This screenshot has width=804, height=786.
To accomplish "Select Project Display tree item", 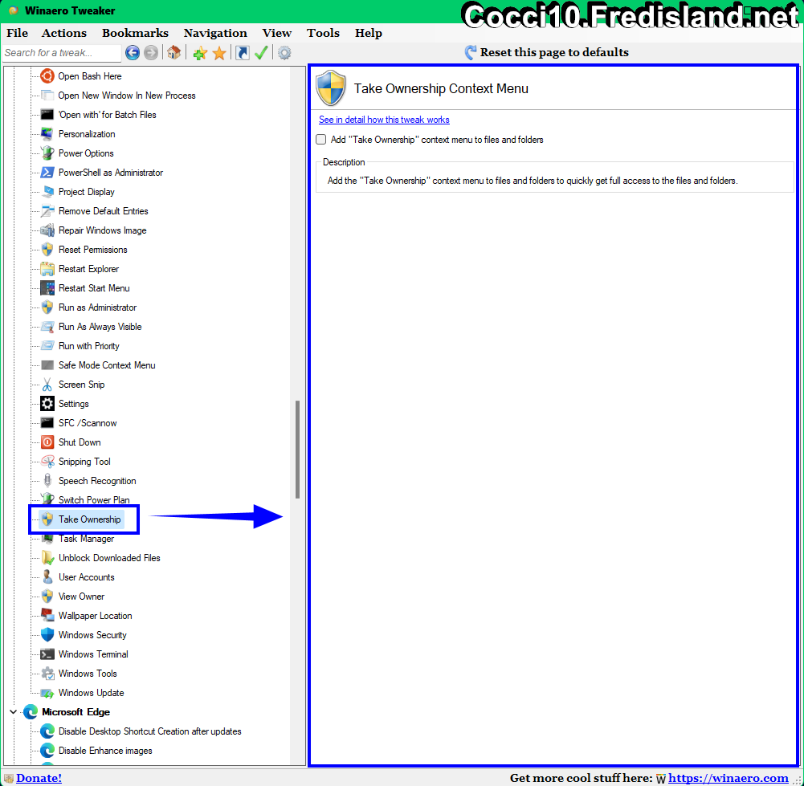I will pyautogui.click(x=86, y=192).
